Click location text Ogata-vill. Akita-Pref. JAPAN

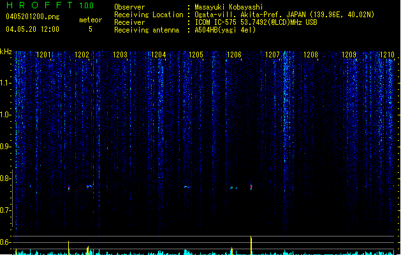(250, 15)
